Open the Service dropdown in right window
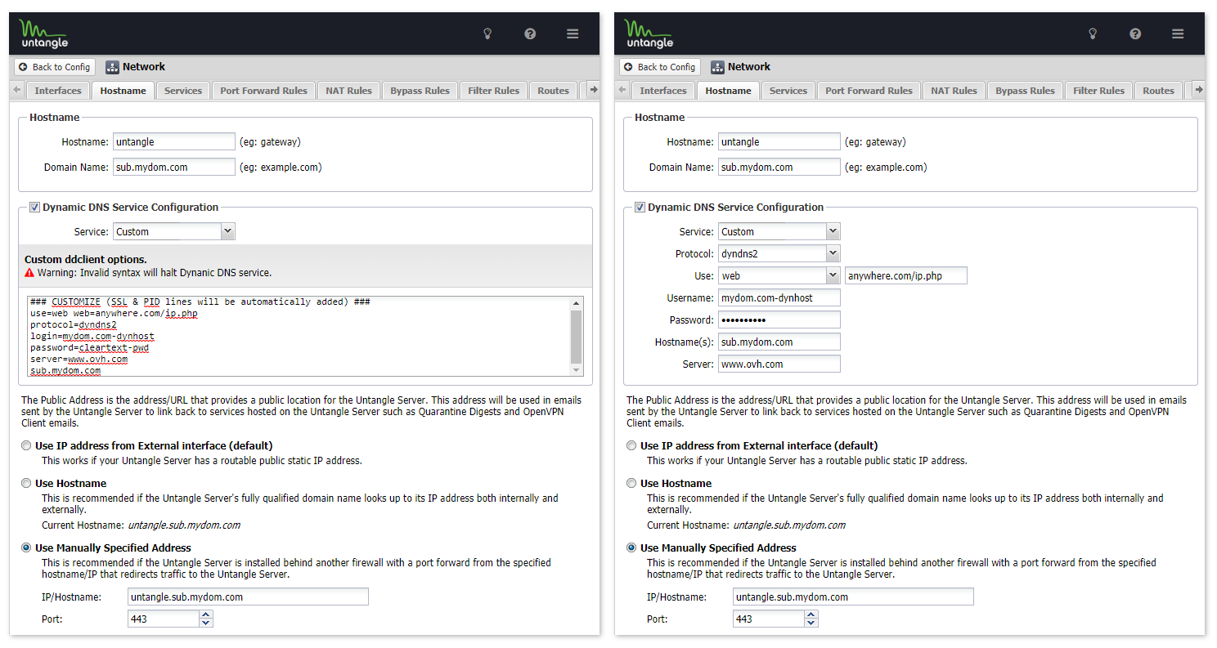The image size is (1217, 648). coord(833,232)
